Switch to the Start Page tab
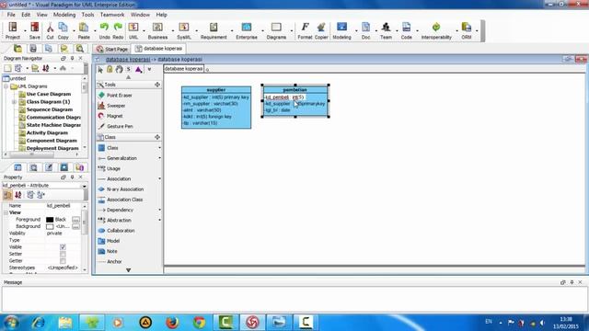Viewport: 589px width, 331px height. point(112,49)
